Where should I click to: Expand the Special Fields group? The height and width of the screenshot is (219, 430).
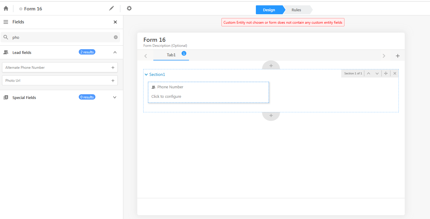coord(115,97)
